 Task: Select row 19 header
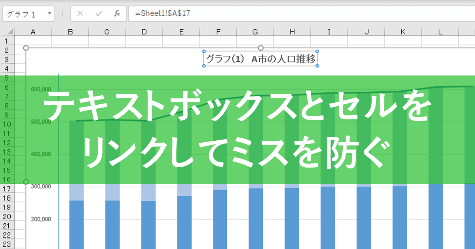pos(7,207)
